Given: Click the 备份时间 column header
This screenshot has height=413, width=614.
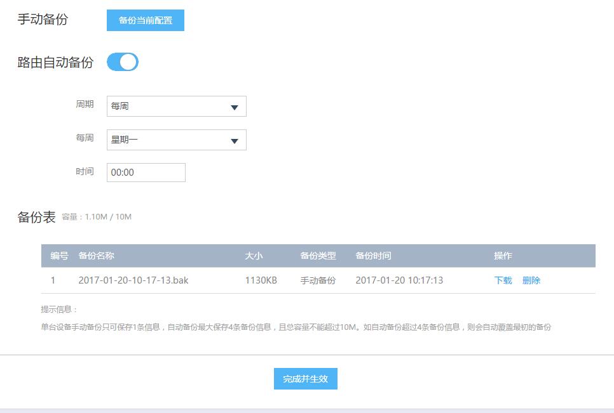Looking at the screenshot, I should pyautogui.click(x=373, y=256).
